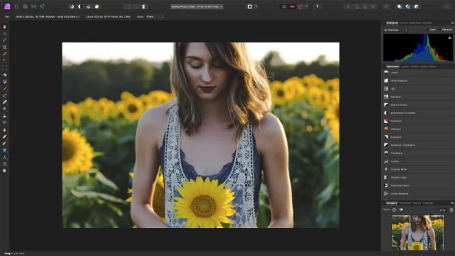Toggle the Marquee option in the Histogram panel
The width and height of the screenshot is (455, 256).
[x=446, y=30]
